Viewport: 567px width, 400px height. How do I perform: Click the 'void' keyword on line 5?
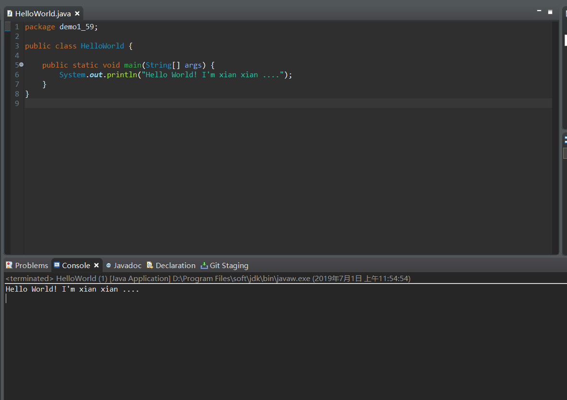pos(111,65)
